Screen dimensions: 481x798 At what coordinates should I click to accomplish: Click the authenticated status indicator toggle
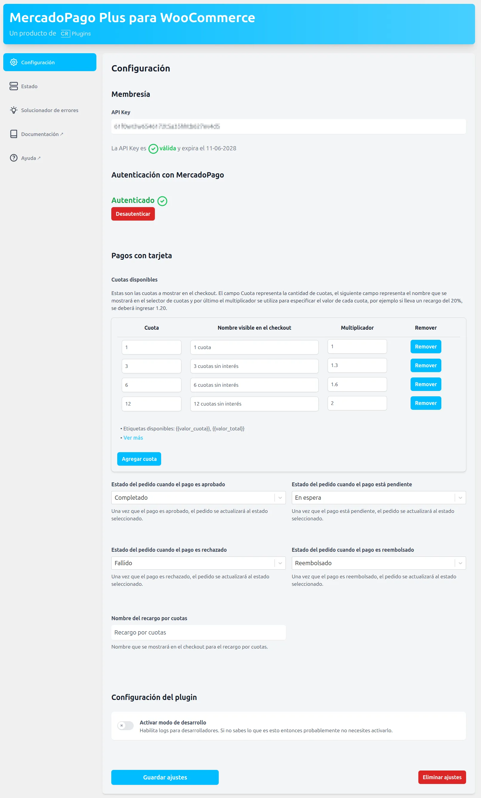pyautogui.click(x=163, y=201)
